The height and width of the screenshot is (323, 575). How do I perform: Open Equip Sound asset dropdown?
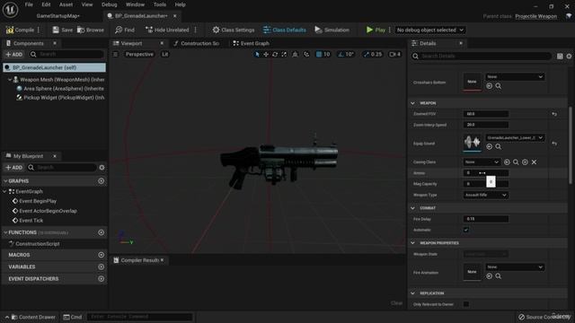tap(515, 137)
